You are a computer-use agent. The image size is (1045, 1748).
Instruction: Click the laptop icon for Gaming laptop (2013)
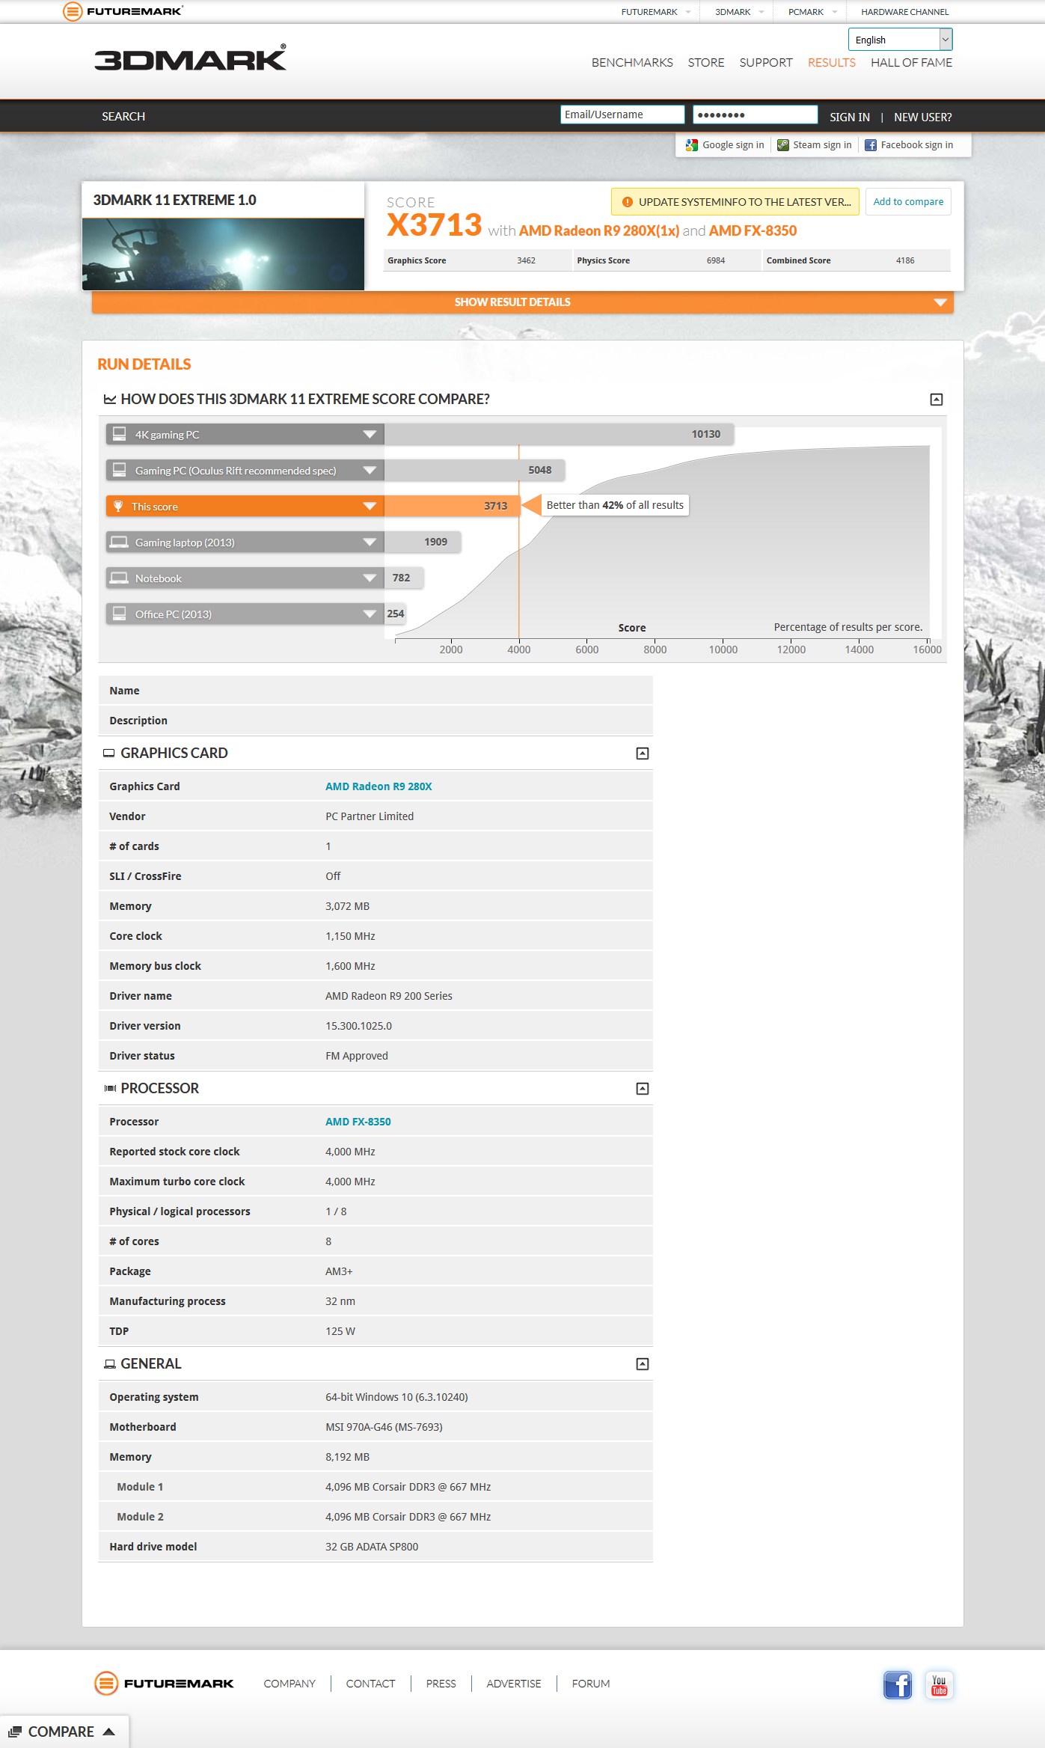119,543
